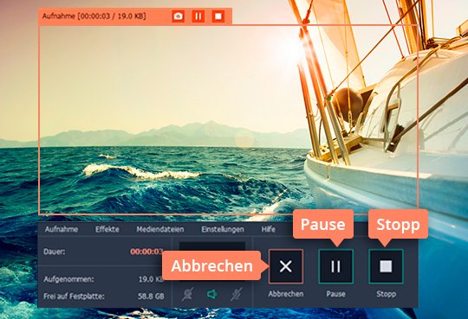The height and width of the screenshot is (319, 468).
Task: Click the Stopp caption under the square button
Action: (x=386, y=294)
